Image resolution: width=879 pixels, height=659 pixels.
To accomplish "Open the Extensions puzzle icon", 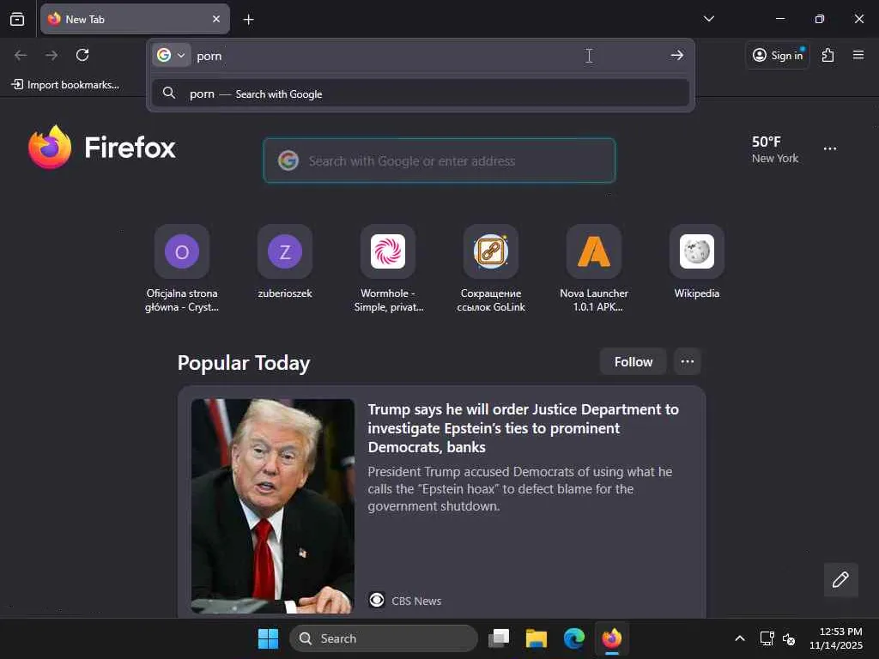I will (x=828, y=55).
